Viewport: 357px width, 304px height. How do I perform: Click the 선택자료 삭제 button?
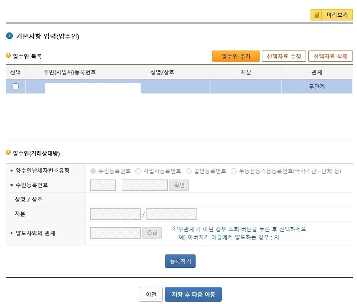(330, 56)
